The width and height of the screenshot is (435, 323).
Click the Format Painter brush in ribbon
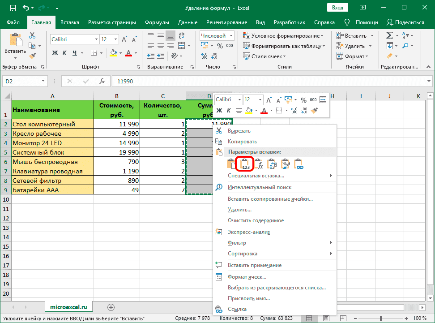coord(32,56)
